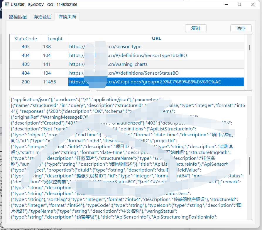
Task: Select the SensorTypeTotalBO URL cell
Action: 156,55
